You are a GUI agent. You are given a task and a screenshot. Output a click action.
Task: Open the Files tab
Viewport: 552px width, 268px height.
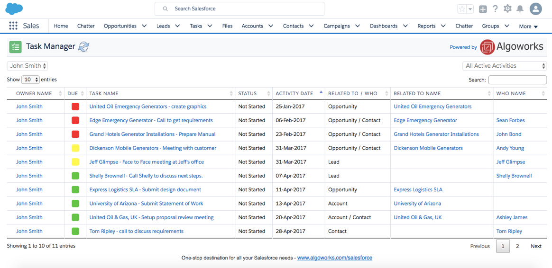point(228,26)
